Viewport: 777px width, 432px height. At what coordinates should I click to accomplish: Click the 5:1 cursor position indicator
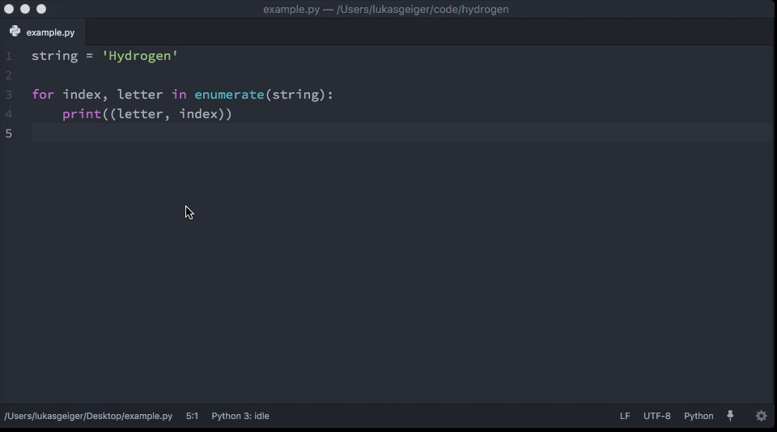click(x=192, y=416)
